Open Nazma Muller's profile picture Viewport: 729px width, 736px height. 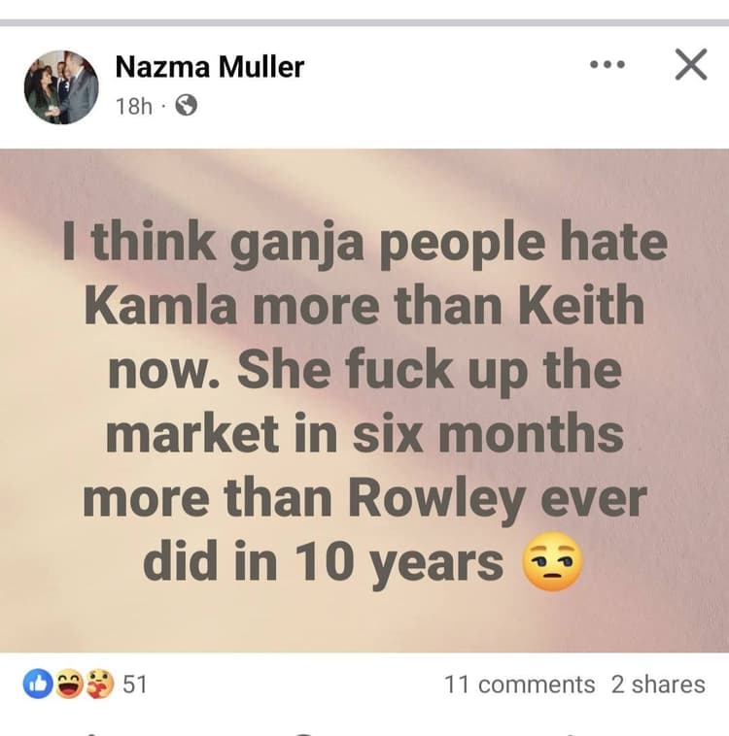pos(61,87)
